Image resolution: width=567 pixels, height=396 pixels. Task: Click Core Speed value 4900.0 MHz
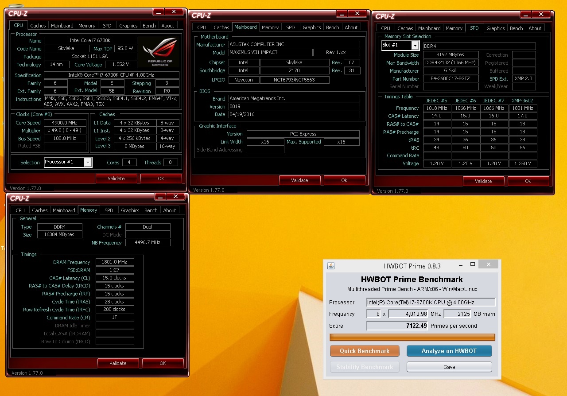coord(65,123)
